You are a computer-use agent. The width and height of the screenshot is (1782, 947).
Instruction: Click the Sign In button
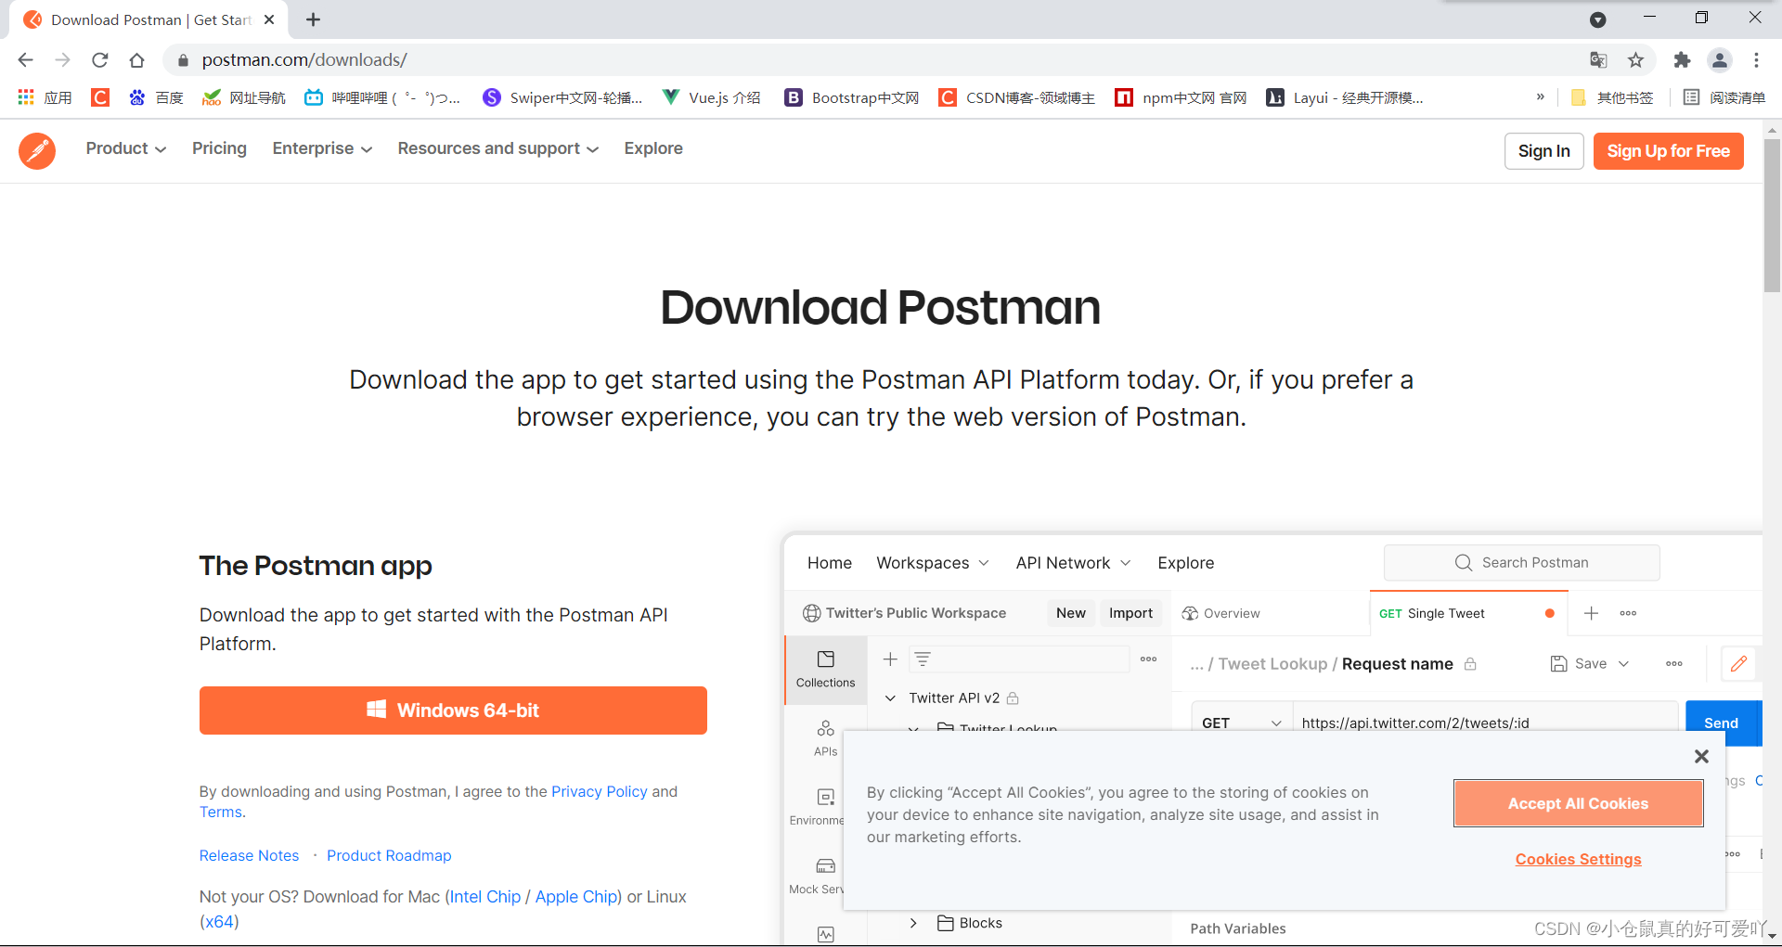(x=1543, y=151)
